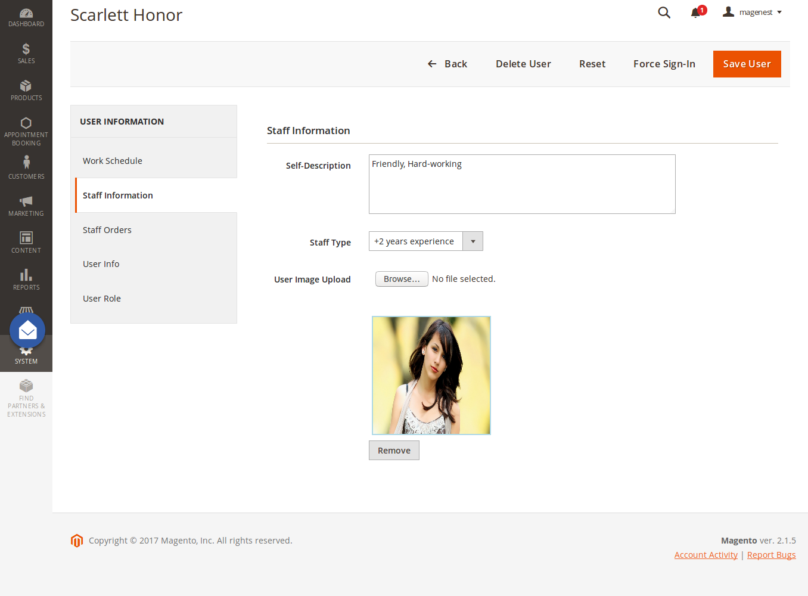
Task: Open the Marketing megaphone icon
Action: [x=26, y=206]
